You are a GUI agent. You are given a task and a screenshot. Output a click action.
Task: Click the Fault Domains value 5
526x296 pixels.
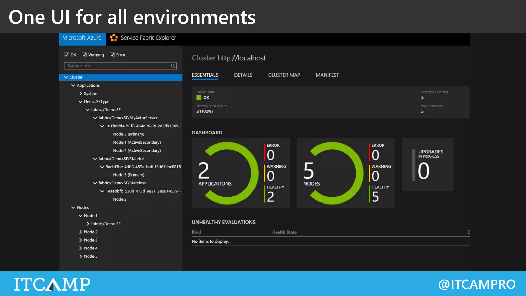pyautogui.click(x=422, y=112)
